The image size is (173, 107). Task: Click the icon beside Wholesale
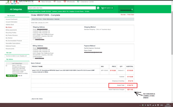[65, 1]
